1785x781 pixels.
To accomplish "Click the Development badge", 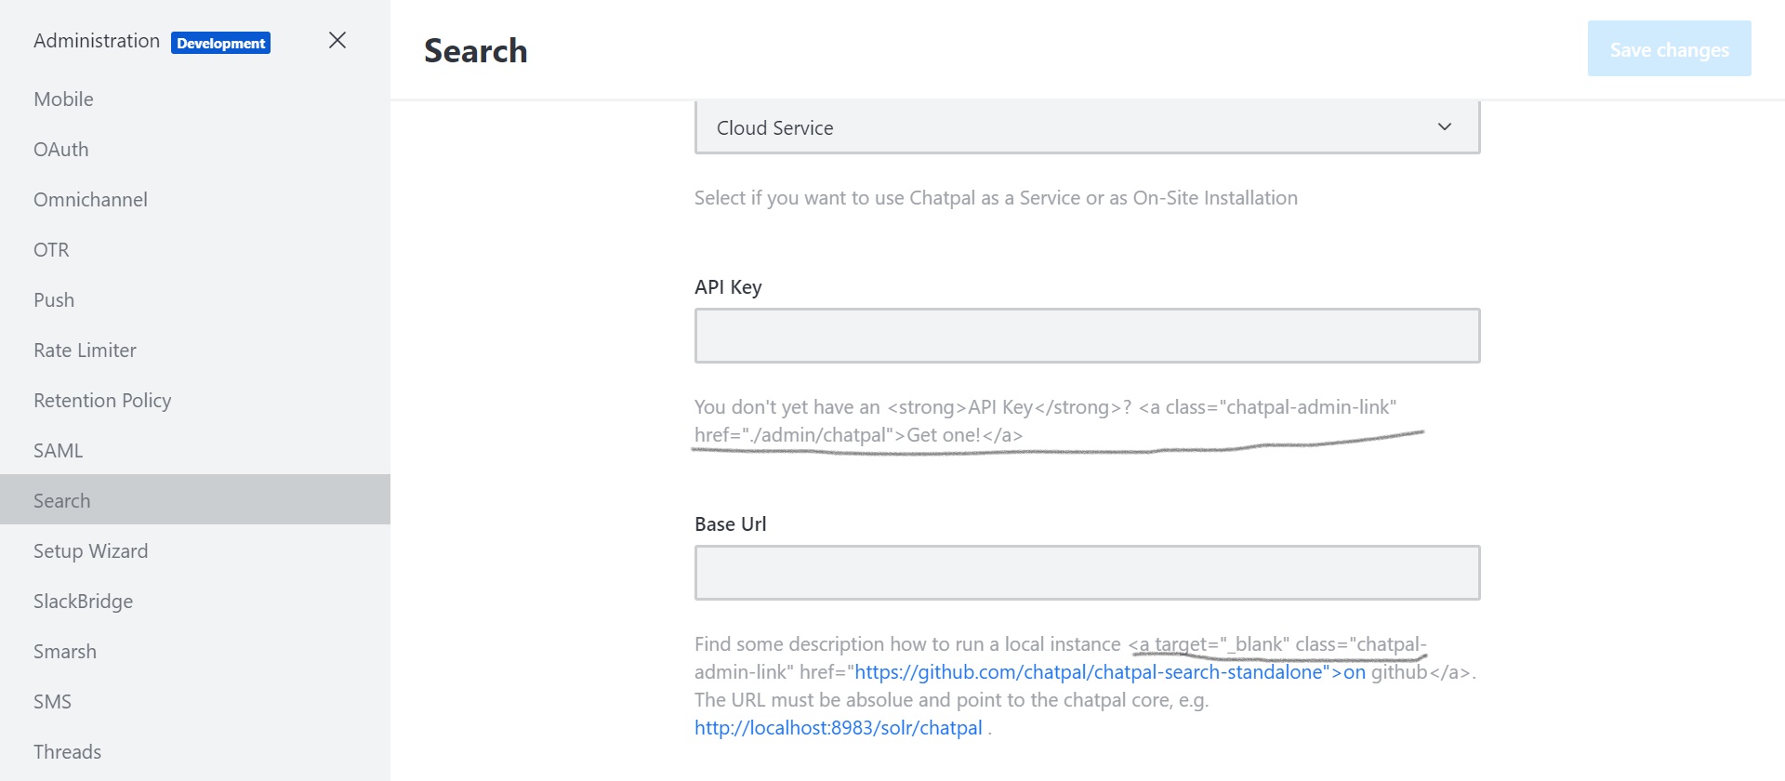I will [x=220, y=43].
